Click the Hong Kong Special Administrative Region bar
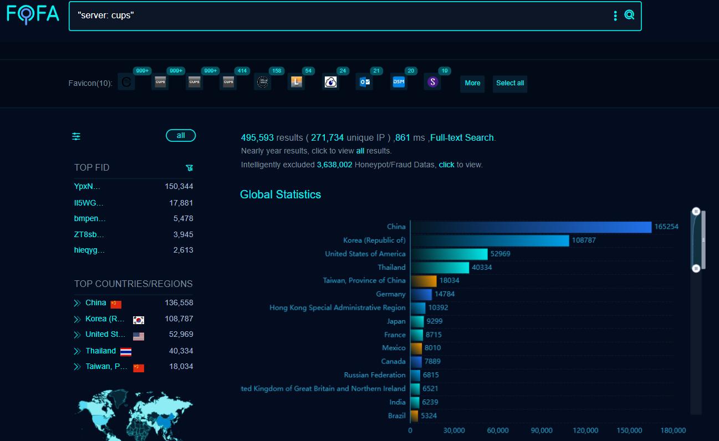The width and height of the screenshot is (719, 441). pos(418,307)
